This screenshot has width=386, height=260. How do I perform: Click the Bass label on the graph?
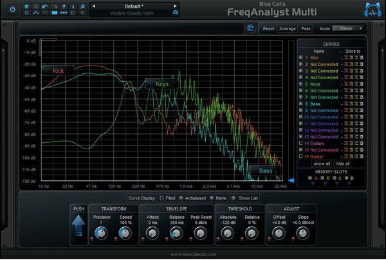coord(266,171)
